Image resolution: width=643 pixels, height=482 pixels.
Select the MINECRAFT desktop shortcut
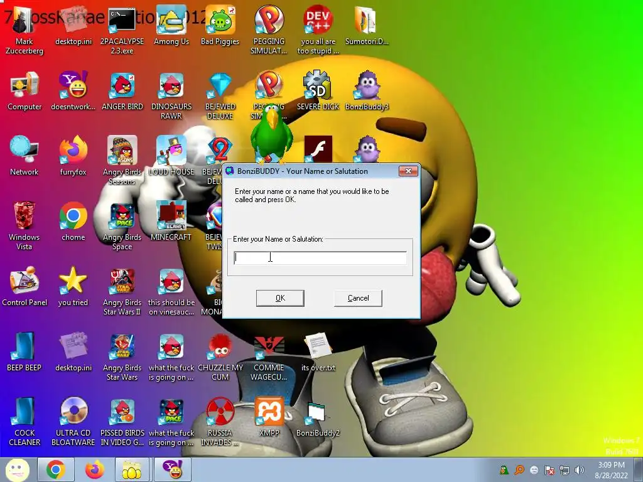pos(171,222)
